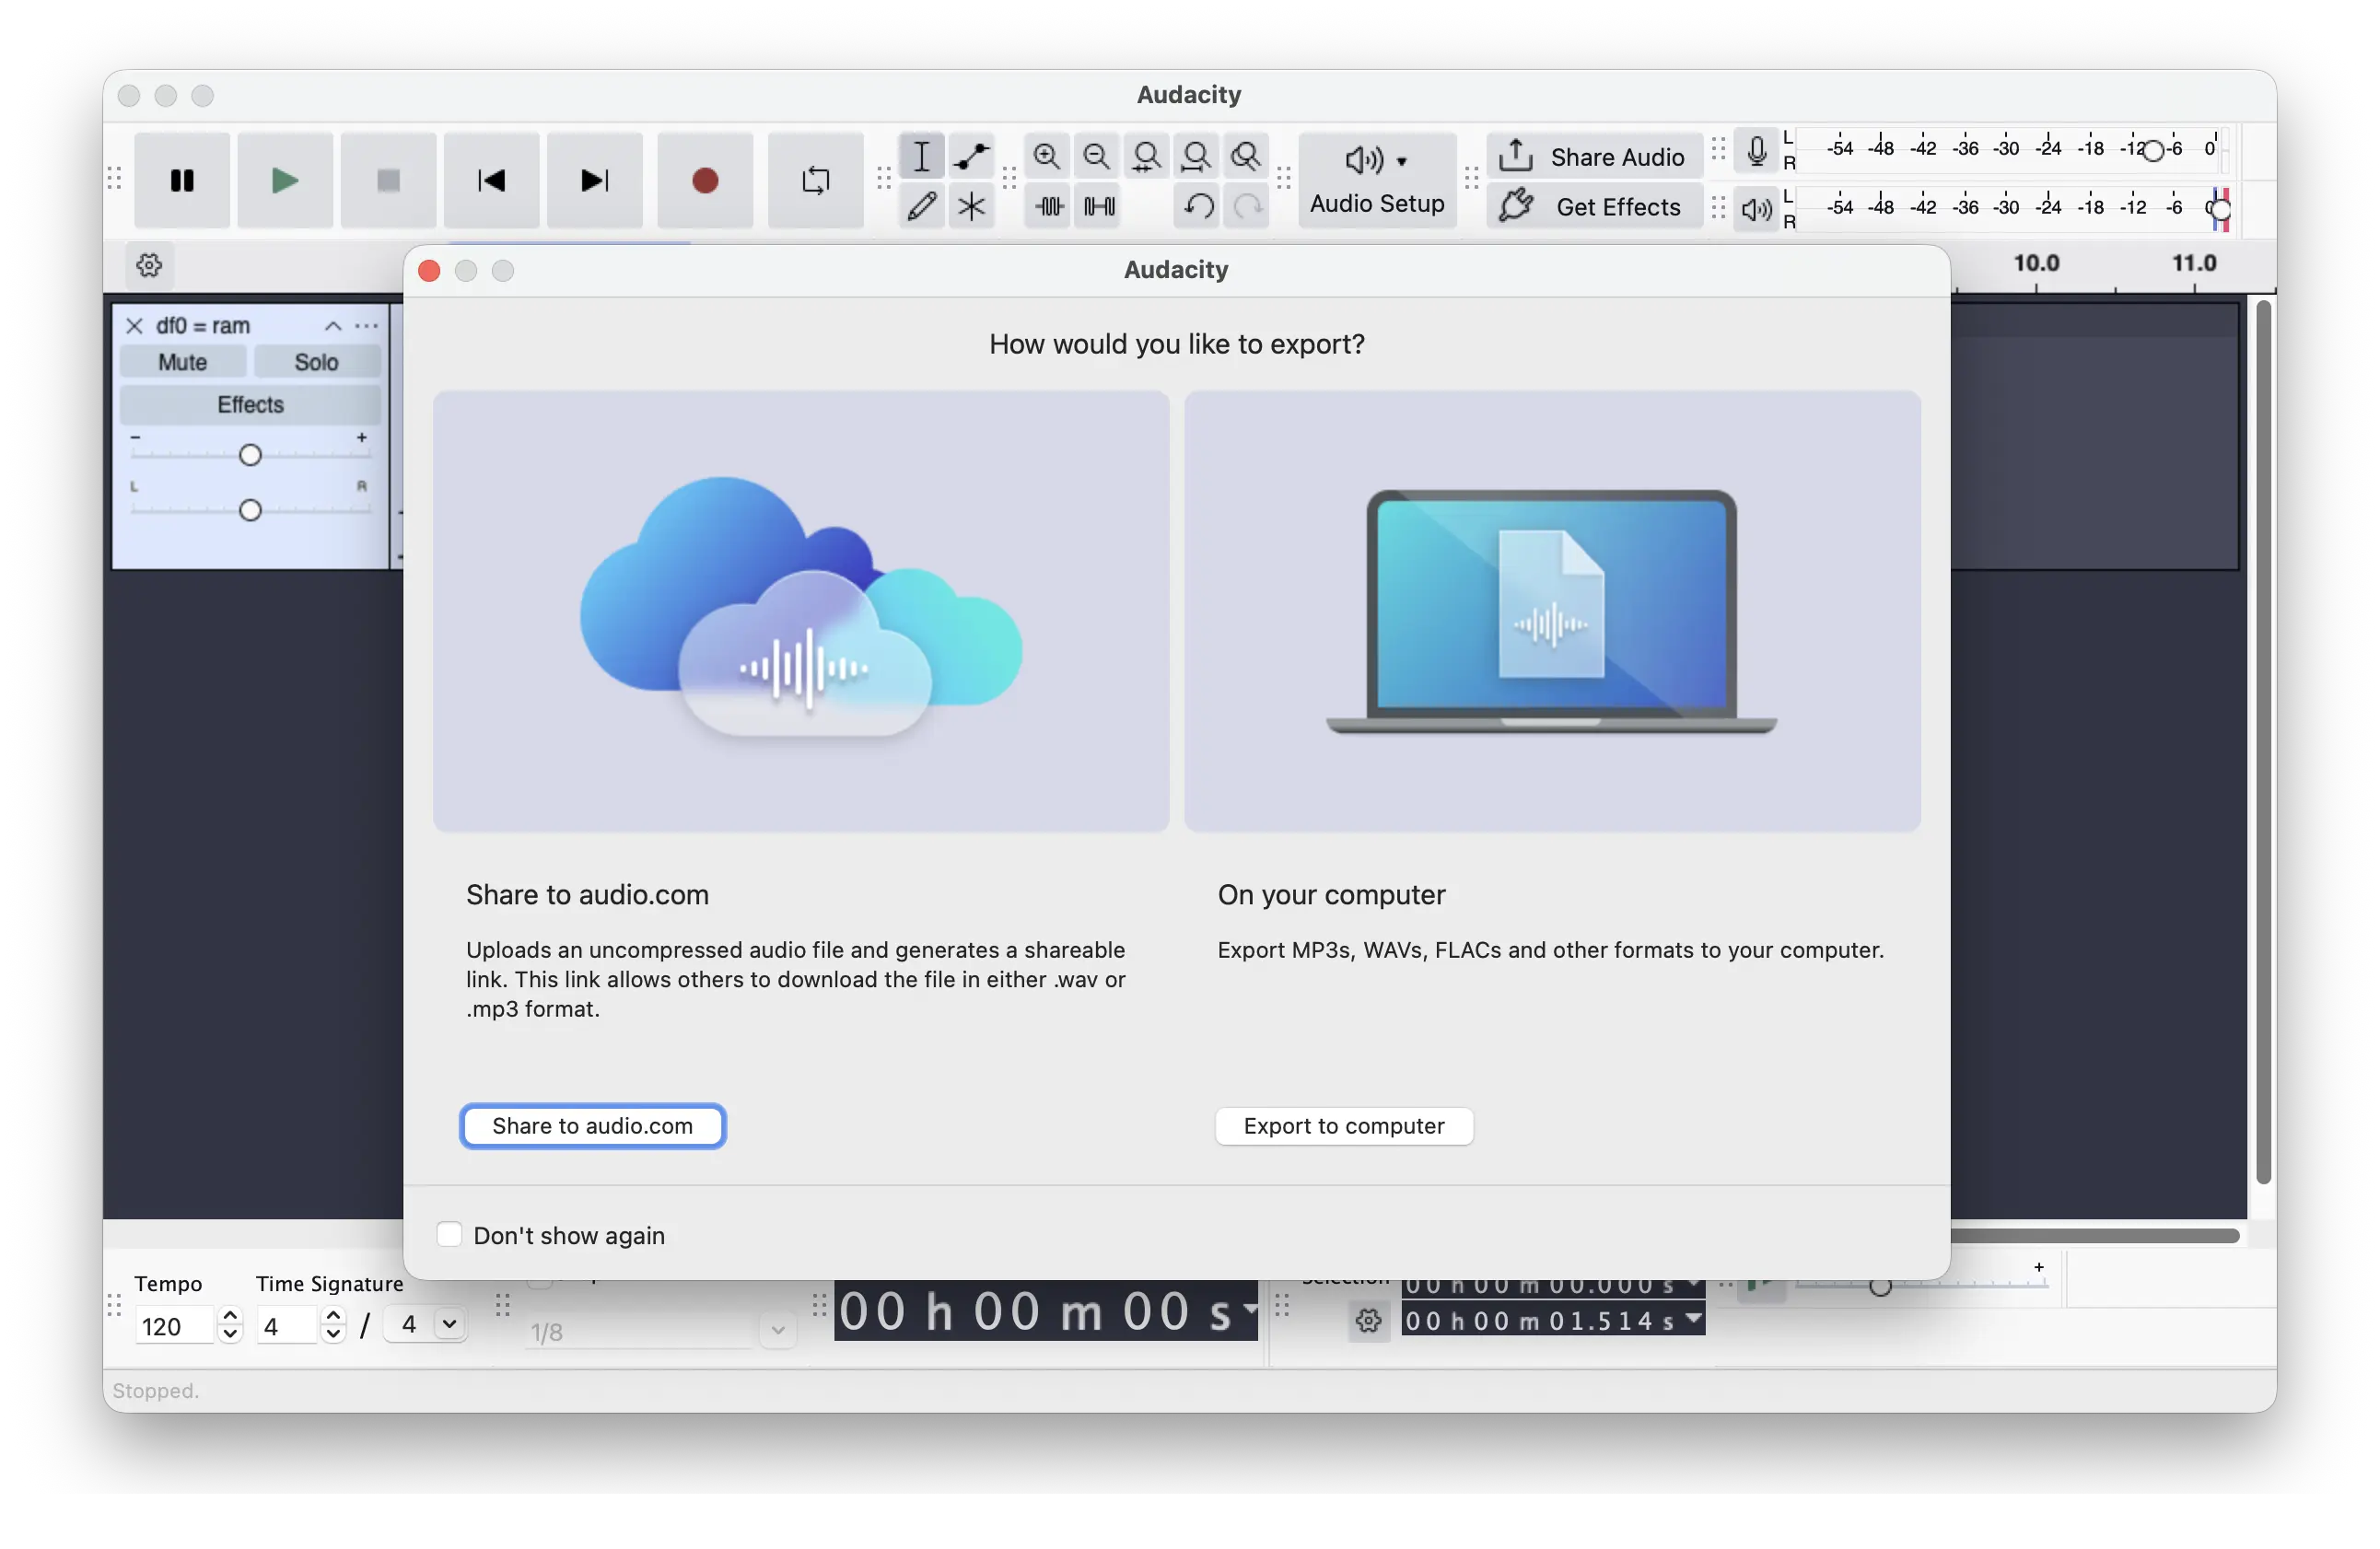Click the 'Share to audio.com' heading text

tap(587, 894)
